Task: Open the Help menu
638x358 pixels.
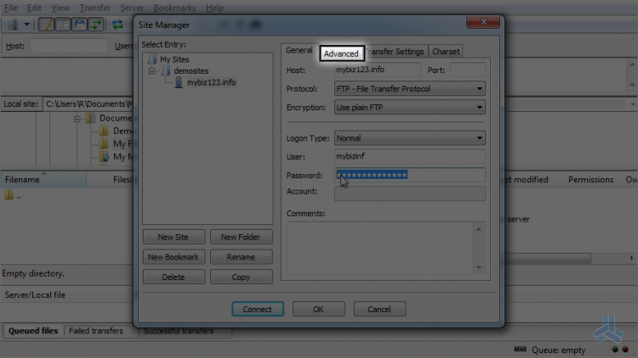Action: (x=214, y=8)
